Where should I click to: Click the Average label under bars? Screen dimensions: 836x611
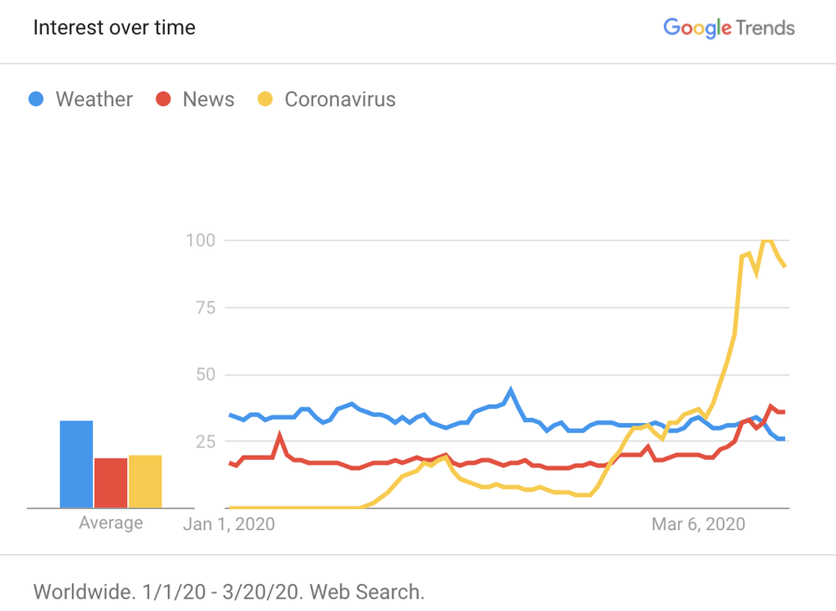point(110,523)
